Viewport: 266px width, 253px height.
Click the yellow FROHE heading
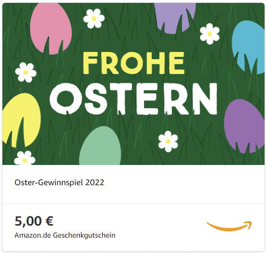pos(133,63)
